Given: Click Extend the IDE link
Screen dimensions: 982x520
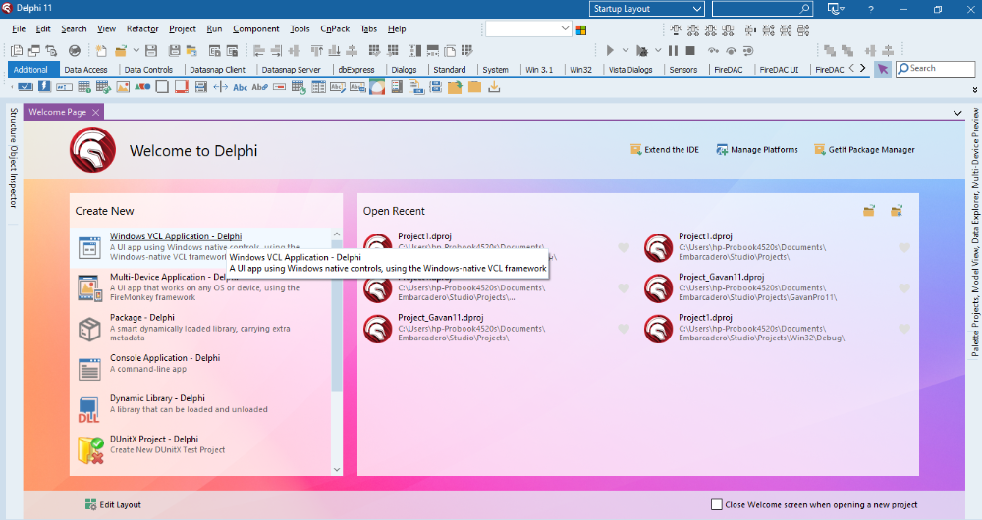Looking at the screenshot, I should coord(665,149).
